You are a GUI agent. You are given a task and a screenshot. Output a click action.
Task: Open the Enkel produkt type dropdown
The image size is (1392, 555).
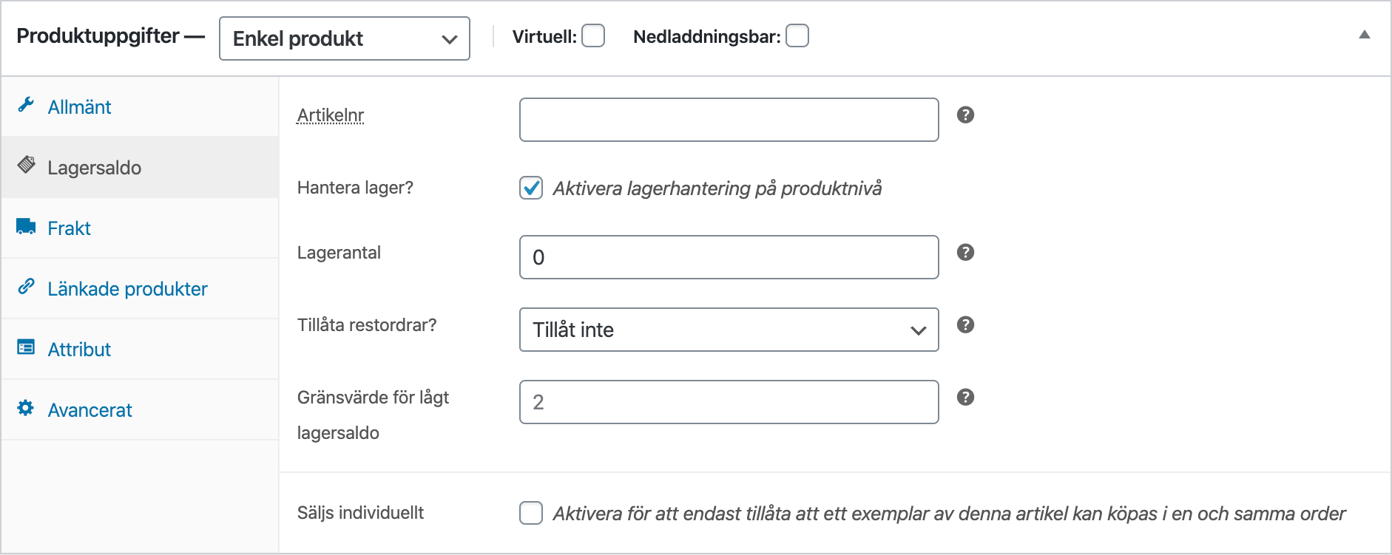345,38
